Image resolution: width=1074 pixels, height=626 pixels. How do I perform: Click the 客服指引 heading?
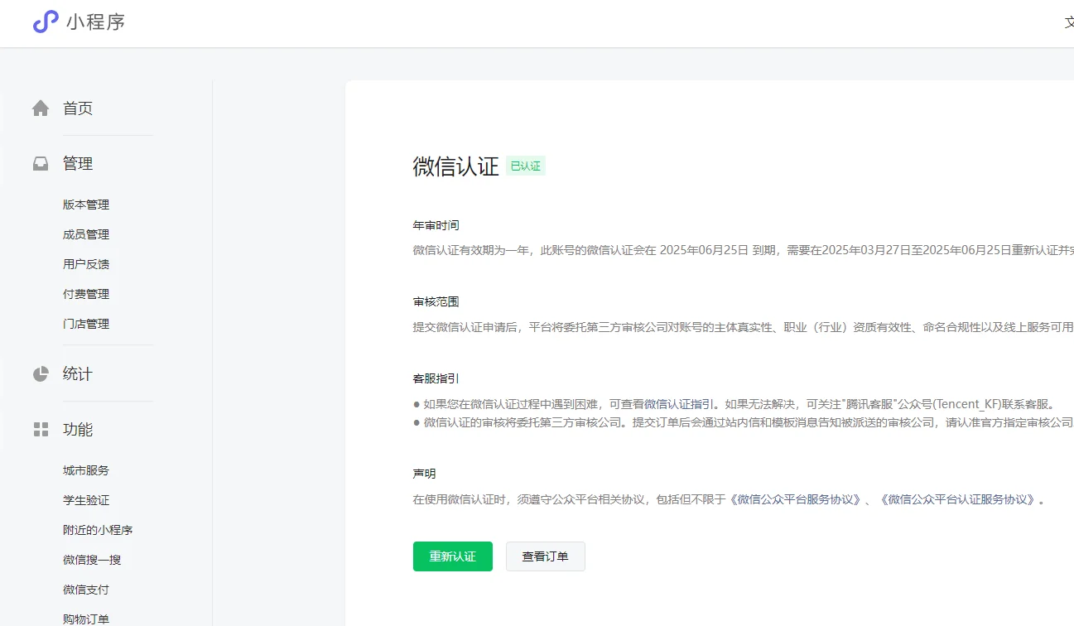[x=436, y=378]
